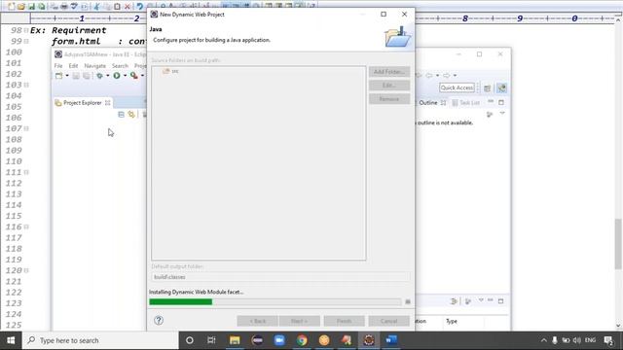Open back history dropdown arrow
The width and height of the screenshot is (623, 350).
437,76
